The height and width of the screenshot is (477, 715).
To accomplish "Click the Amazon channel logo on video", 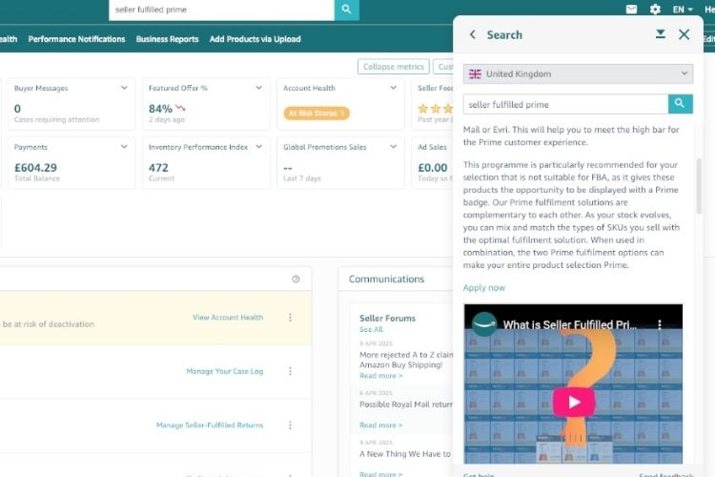I will tap(483, 324).
